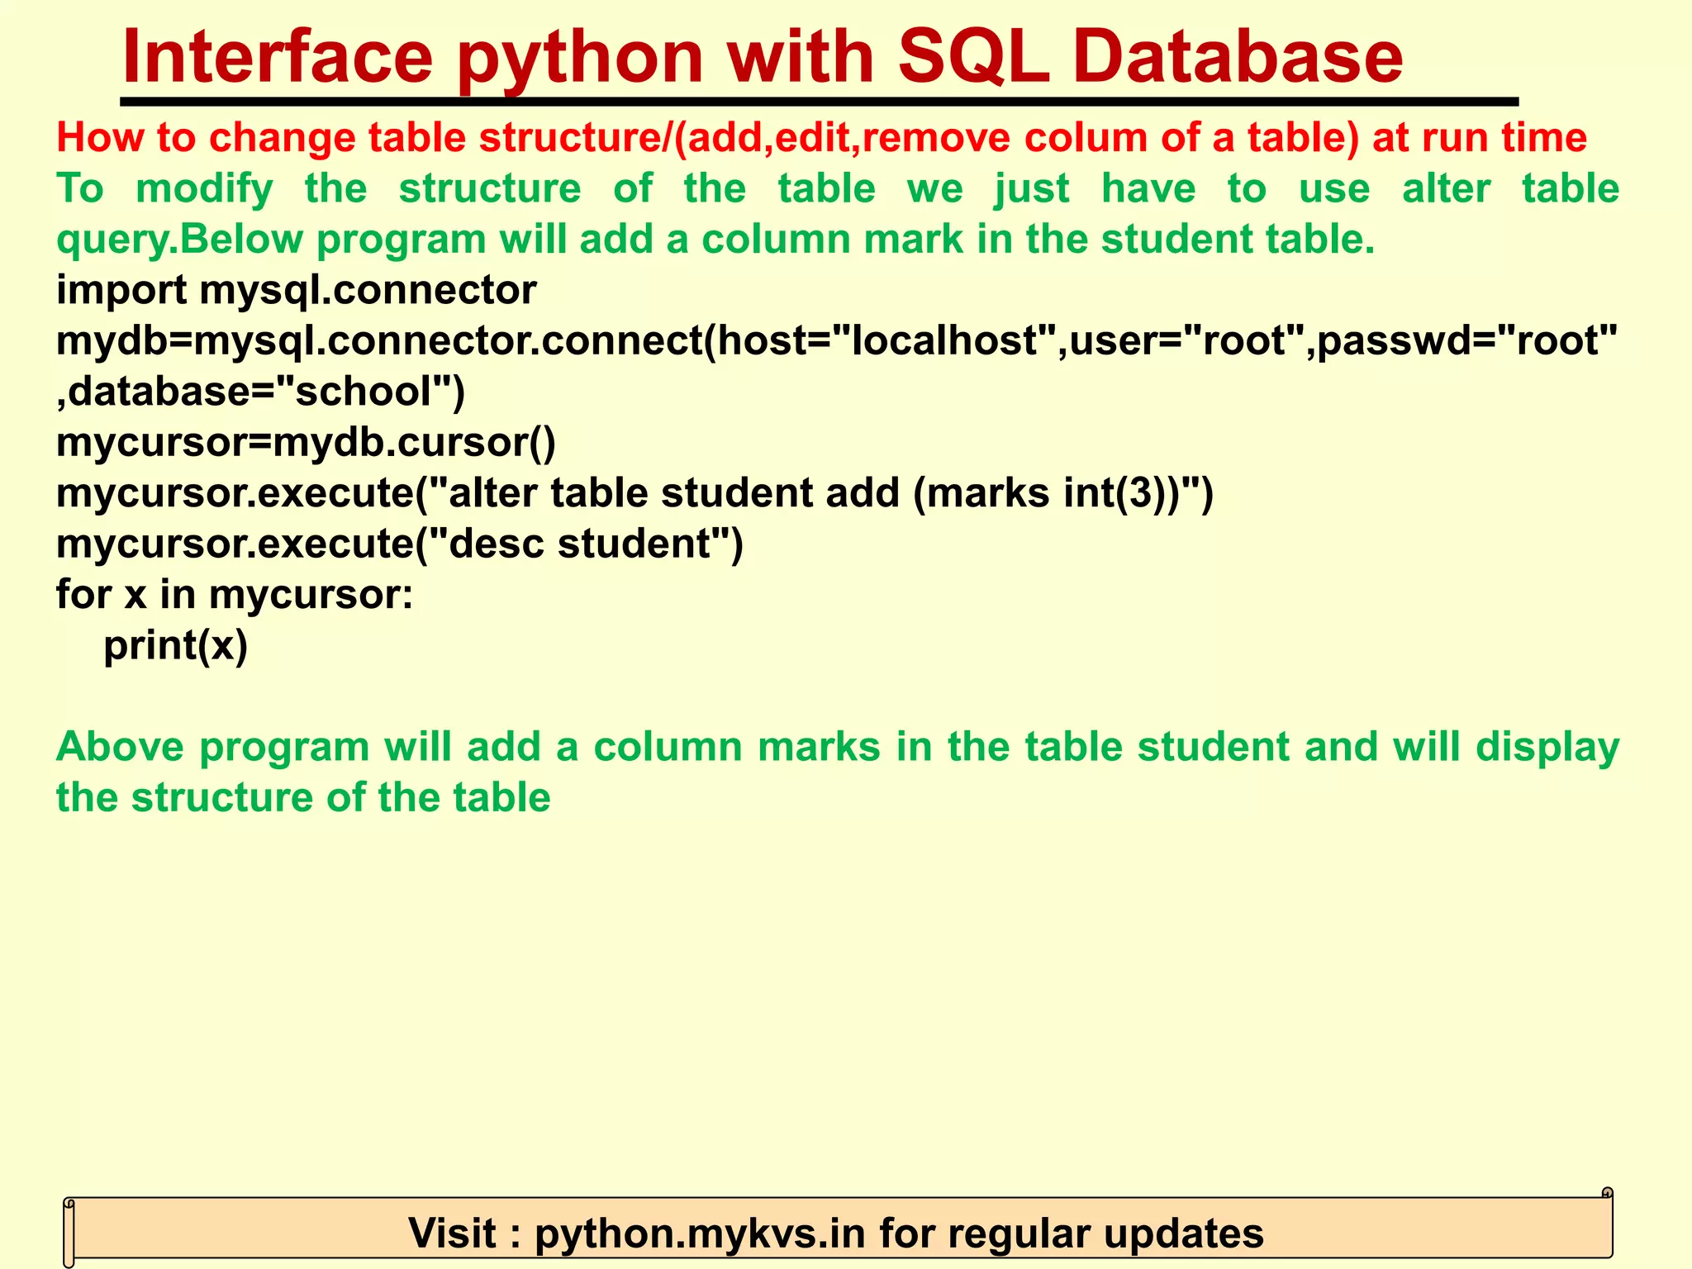The height and width of the screenshot is (1269, 1692).
Task: Click the red heading about changing table structure
Action: [821, 137]
